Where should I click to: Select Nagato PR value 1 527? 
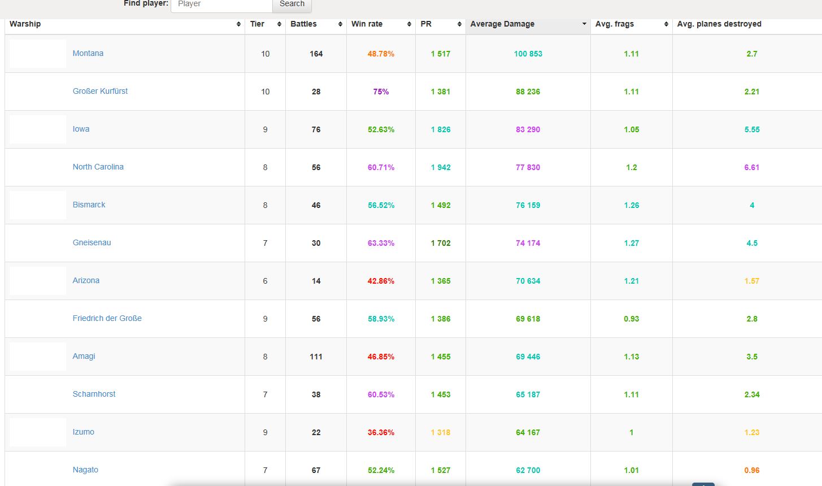(x=440, y=470)
